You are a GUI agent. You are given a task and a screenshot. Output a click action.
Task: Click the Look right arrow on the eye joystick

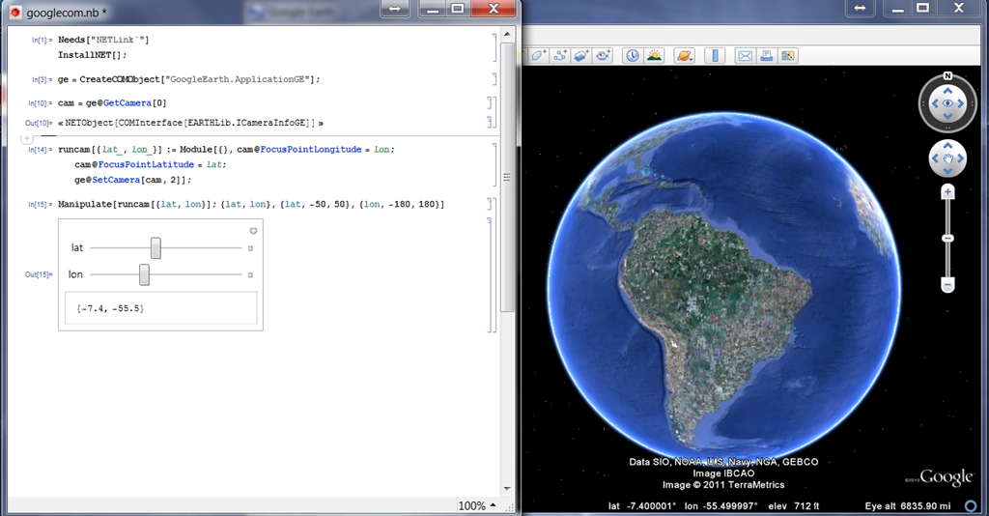(x=961, y=103)
